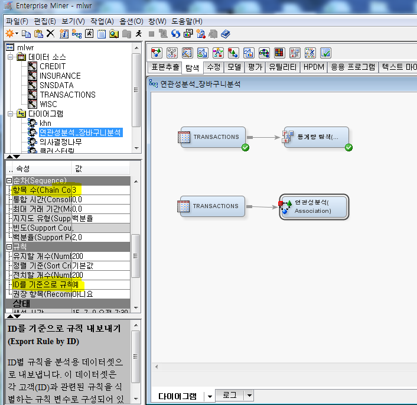Click the paste toolbar icon
The height and width of the screenshot is (405, 417).
point(38,34)
